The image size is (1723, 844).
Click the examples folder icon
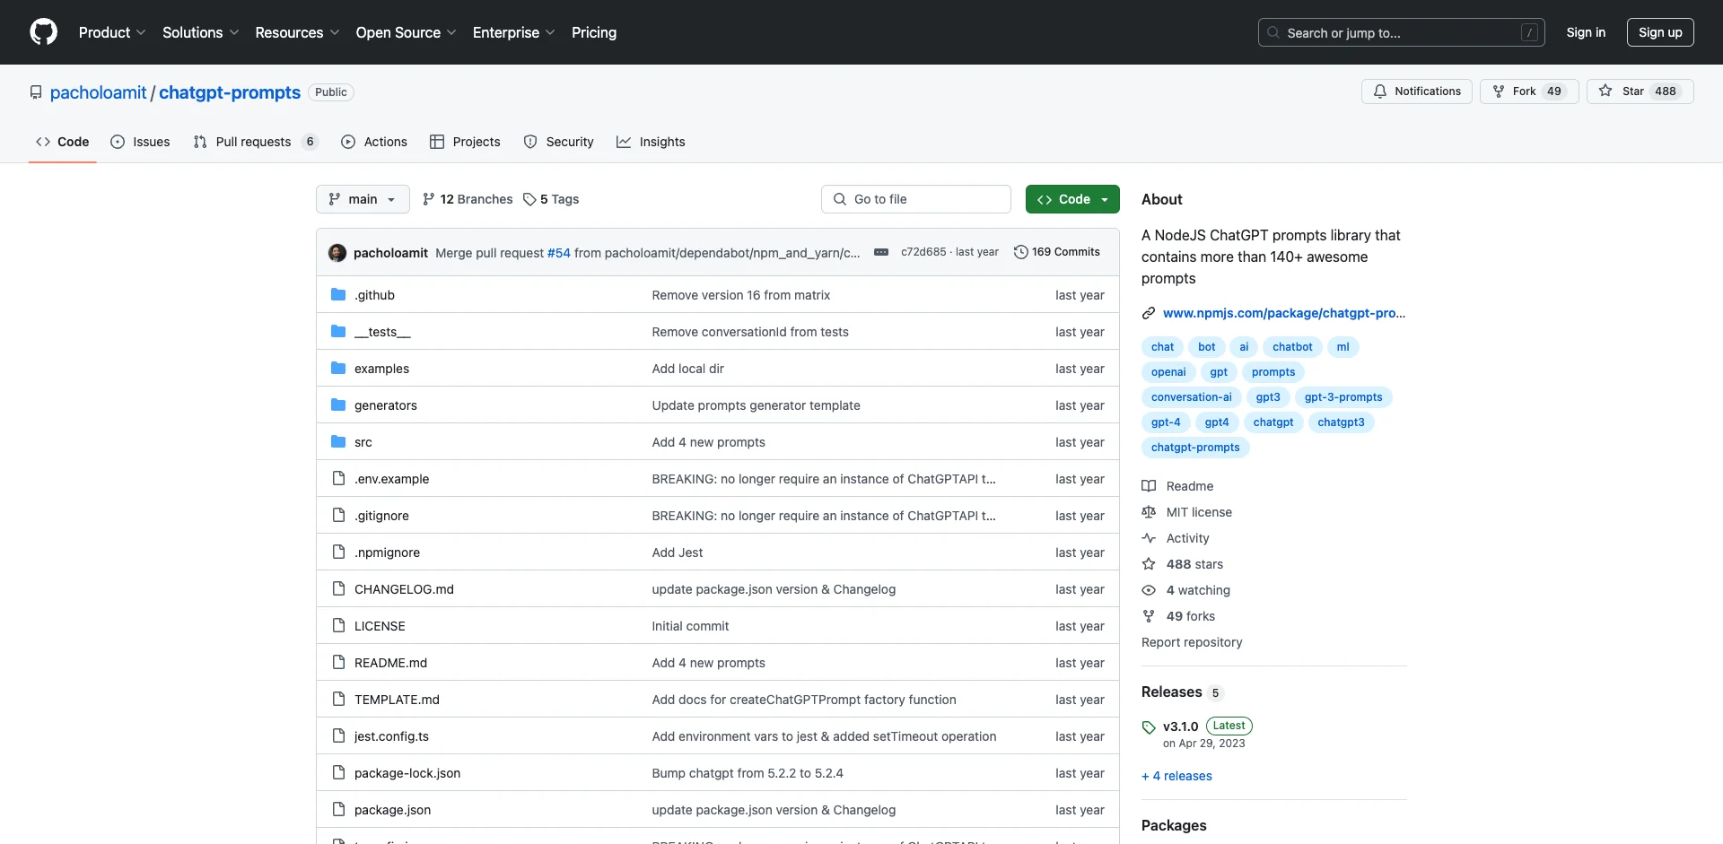pos(338,368)
